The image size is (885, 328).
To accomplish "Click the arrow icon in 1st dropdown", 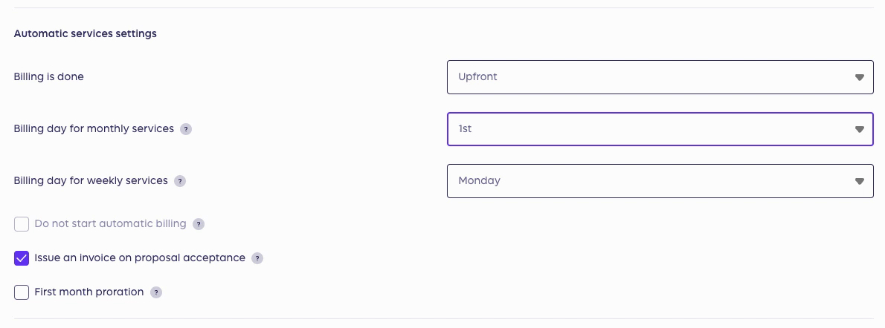I will point(859,129).
